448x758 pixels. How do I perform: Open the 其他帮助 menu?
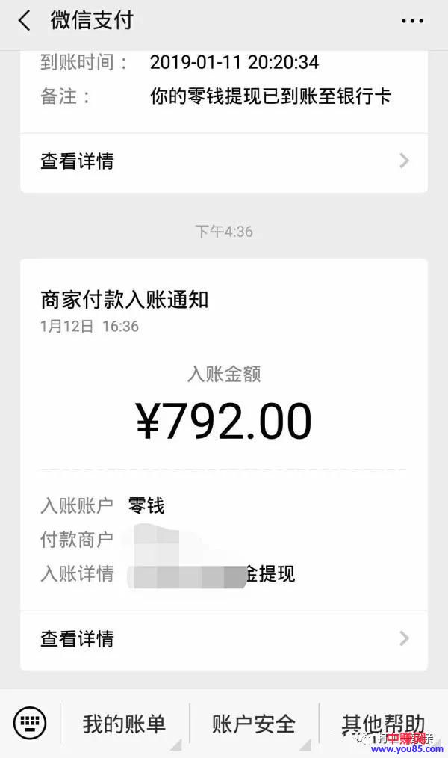click(x=383, y=722)
